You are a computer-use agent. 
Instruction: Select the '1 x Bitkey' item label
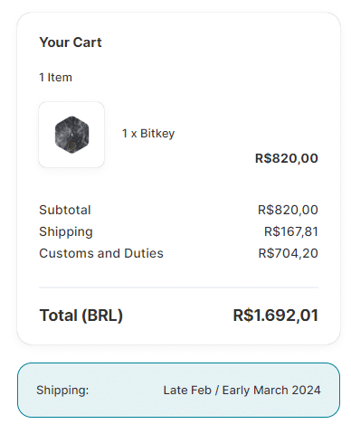tap(148, 134)
